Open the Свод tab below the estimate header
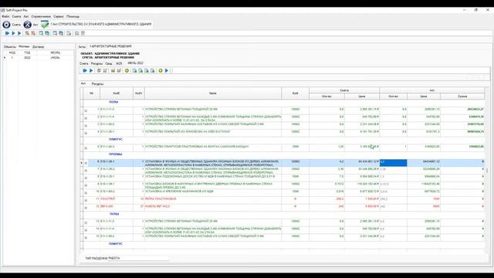The image size is (494, 278). (x=109, y=63)
